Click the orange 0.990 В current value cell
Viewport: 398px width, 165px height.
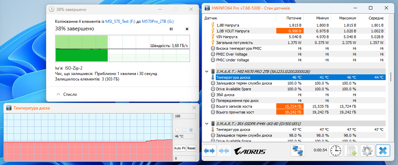click(290, 31)
